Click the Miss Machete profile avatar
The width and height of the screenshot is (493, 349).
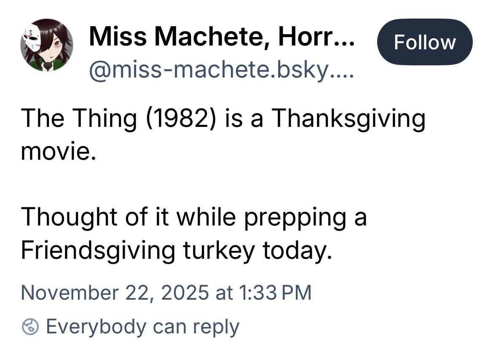point(46,45)
